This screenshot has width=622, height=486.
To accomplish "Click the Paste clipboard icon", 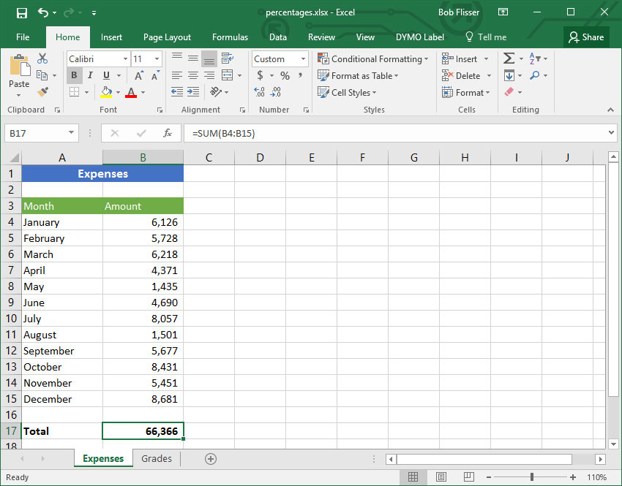I will 20,66.
